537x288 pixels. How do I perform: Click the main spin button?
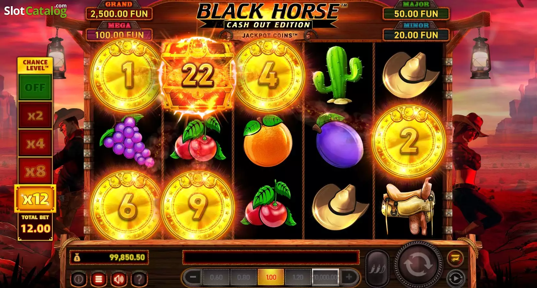[417, 264]
